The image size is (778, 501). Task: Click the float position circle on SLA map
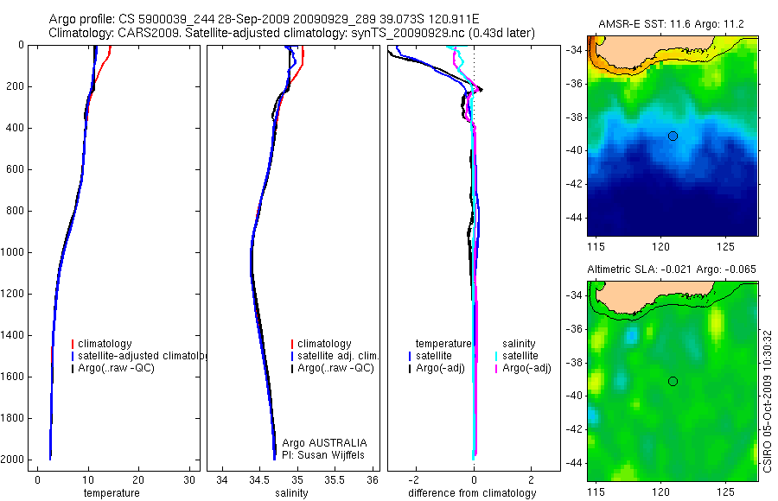click(673, 382)
